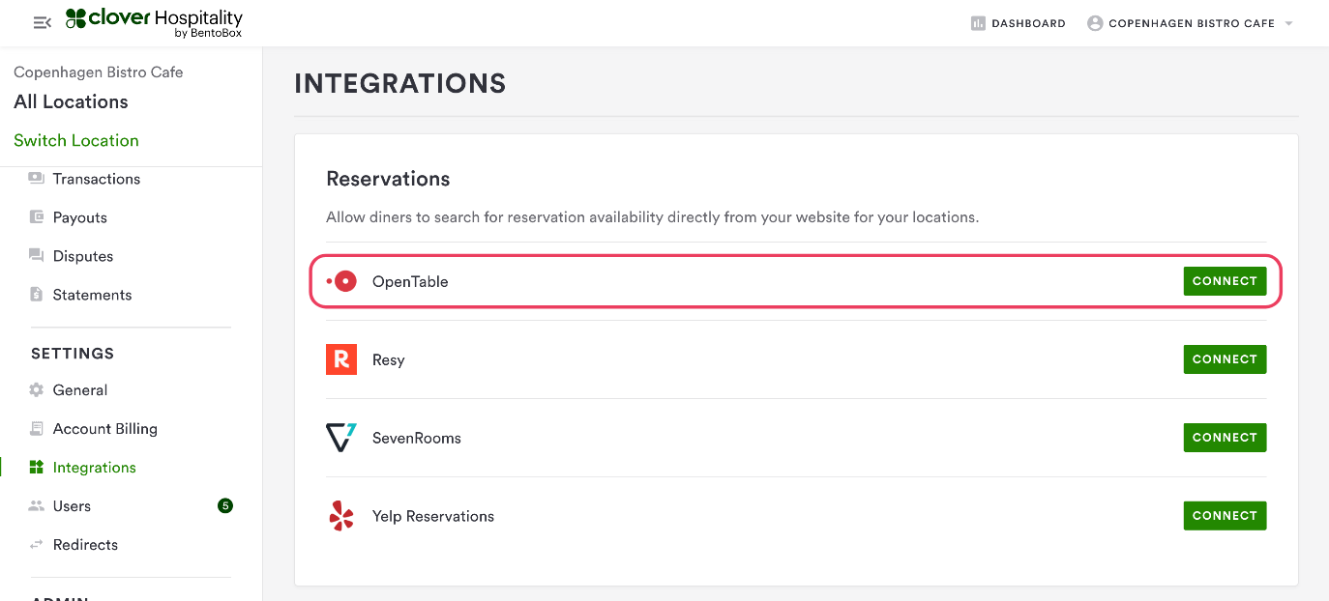Connect the OpenTable integration

coord(1225,281)
